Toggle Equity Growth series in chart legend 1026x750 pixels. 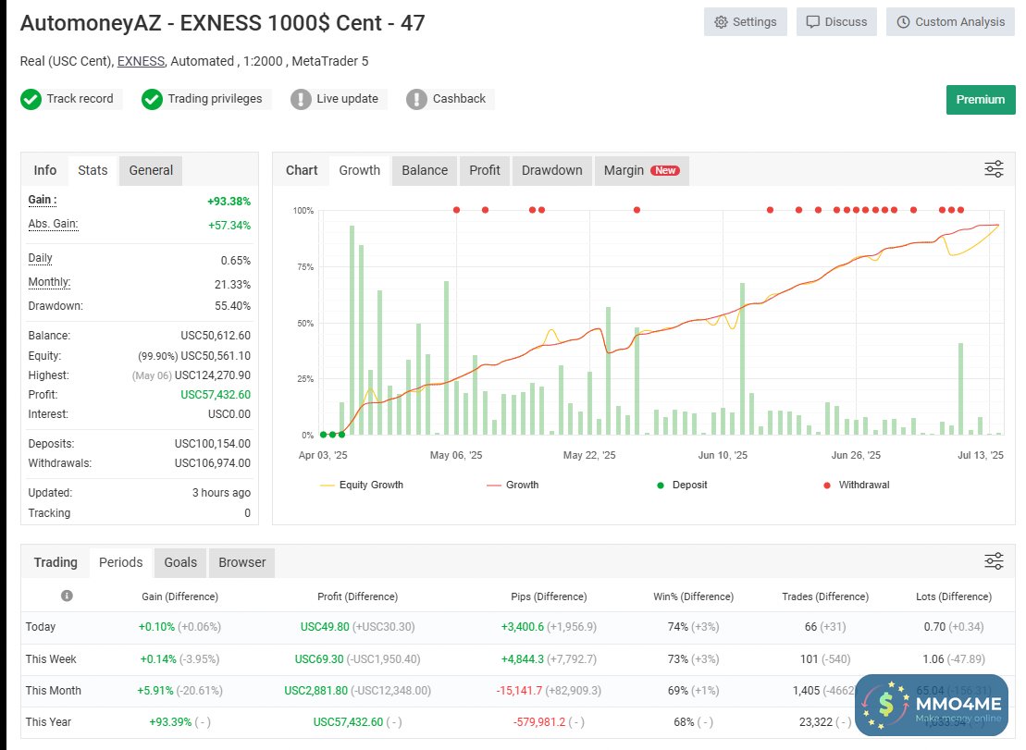point(362,486)
